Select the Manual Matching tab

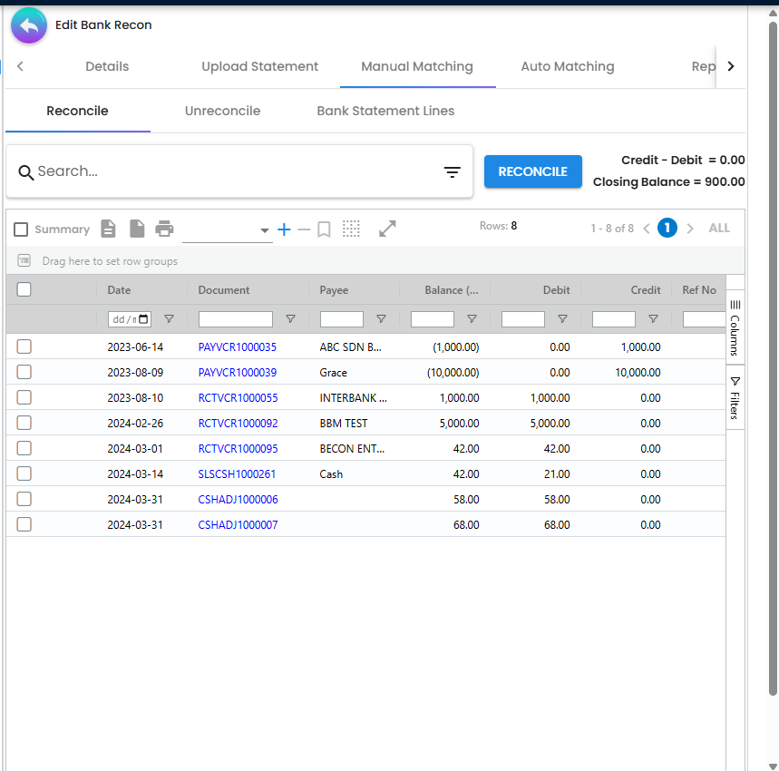417,66
